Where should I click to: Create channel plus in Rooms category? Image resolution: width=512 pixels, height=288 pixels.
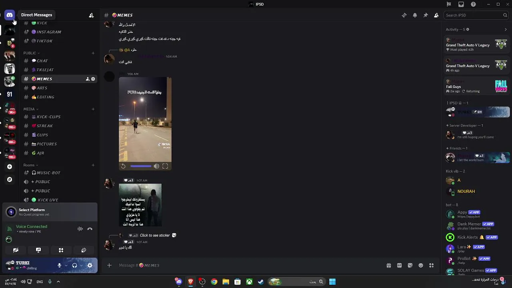pos(93,165)
